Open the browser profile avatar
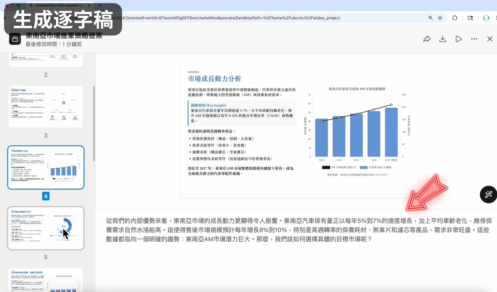The height and width of the screenshot is (292, 497). pyautogui.click(x=486, y=18)
